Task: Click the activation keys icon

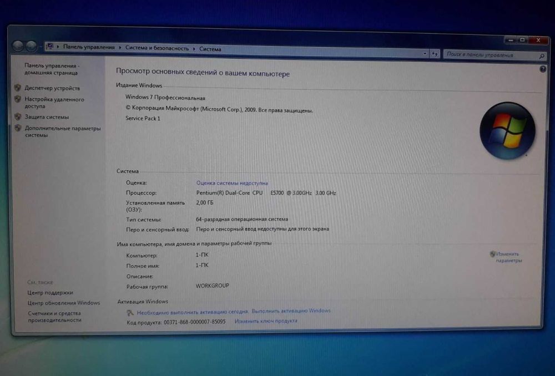Action: (130, 312)
